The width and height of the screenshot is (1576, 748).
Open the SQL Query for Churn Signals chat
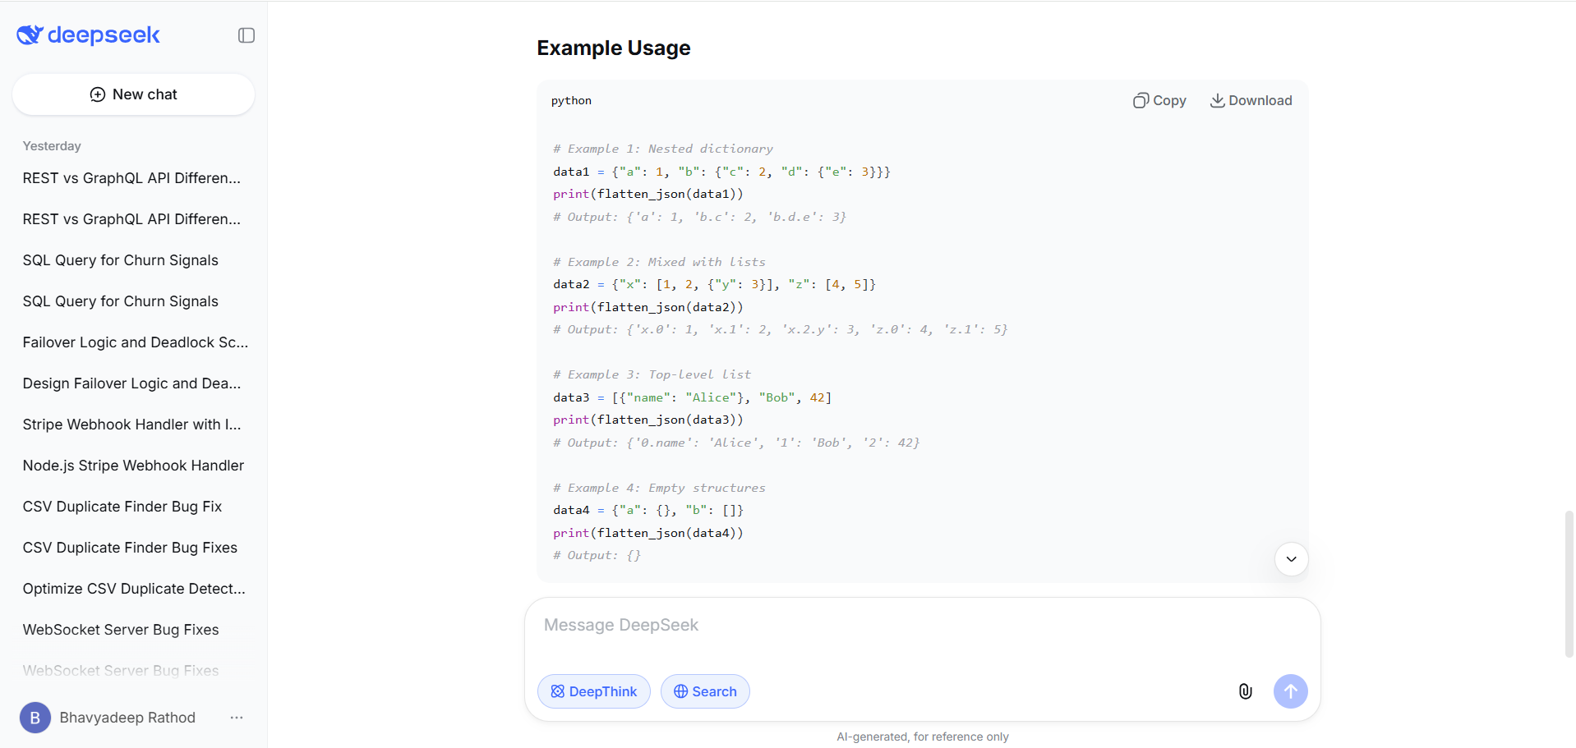tap(120, 260)
